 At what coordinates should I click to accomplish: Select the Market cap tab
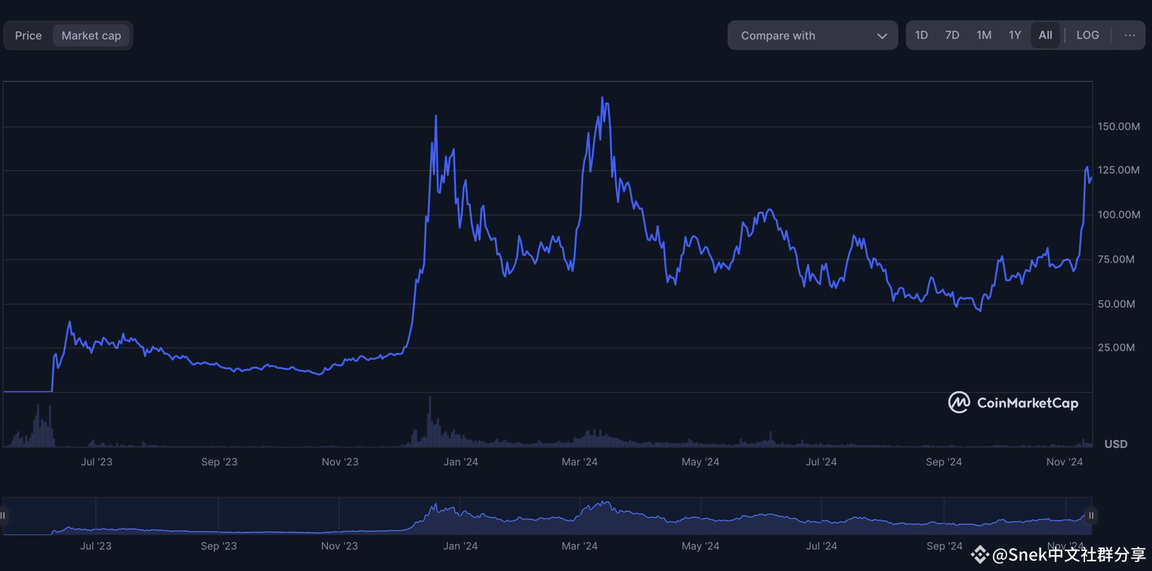[91, 36]
